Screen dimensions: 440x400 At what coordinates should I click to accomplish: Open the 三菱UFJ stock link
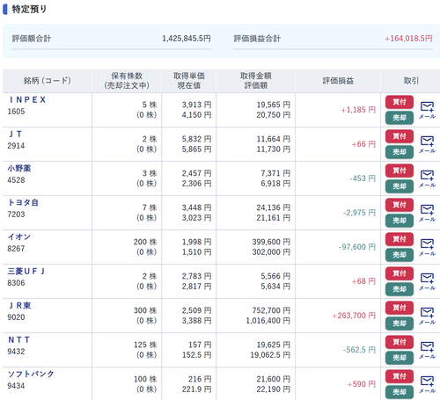click(x=26, y=272)
